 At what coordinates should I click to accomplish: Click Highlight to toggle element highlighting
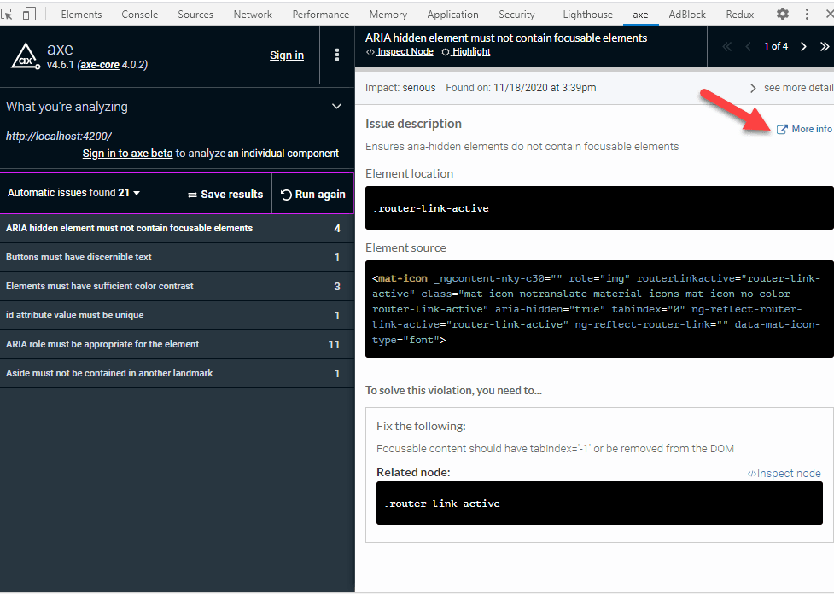coord(465,51)
